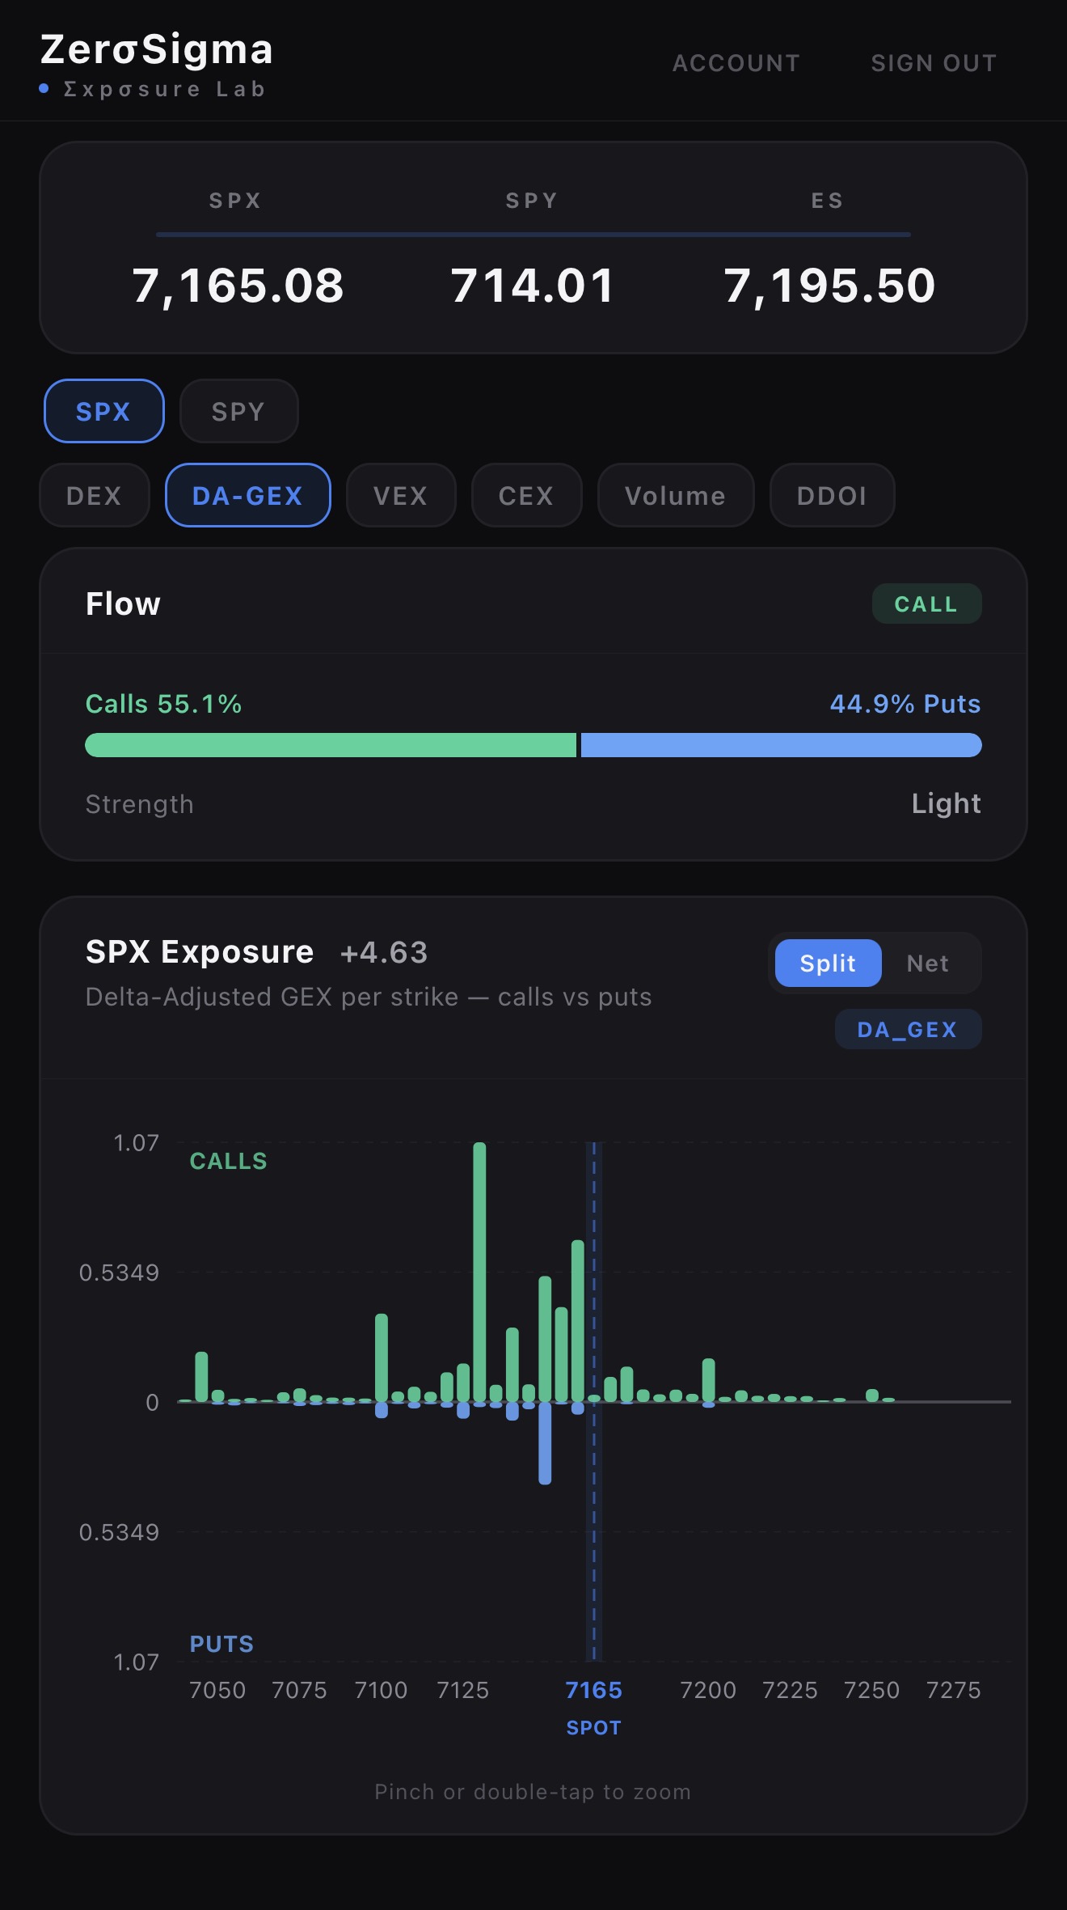Click SIGN OUT in the header
This screenshot has height=1910, width=1067.
click(934, 63)
